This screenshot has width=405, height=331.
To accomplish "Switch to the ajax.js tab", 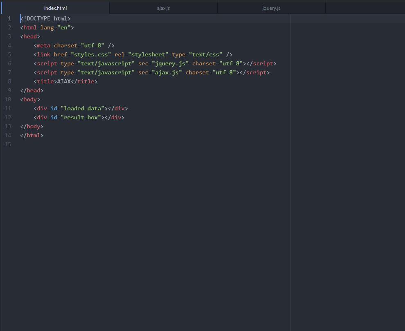I will 163,8.
